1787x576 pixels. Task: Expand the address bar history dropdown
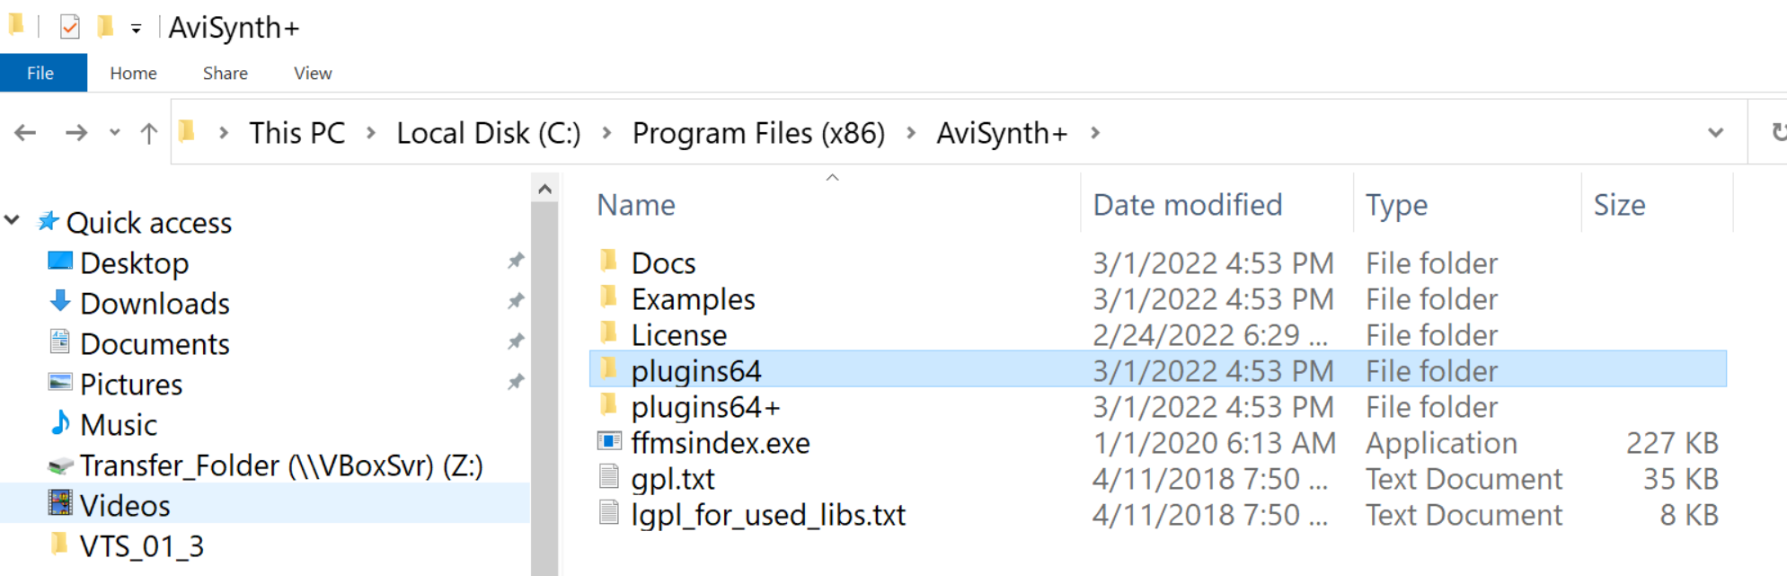coord(1715,133)
